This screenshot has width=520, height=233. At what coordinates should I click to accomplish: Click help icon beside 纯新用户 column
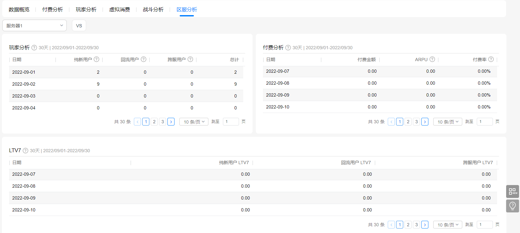[x=96, y=59]
